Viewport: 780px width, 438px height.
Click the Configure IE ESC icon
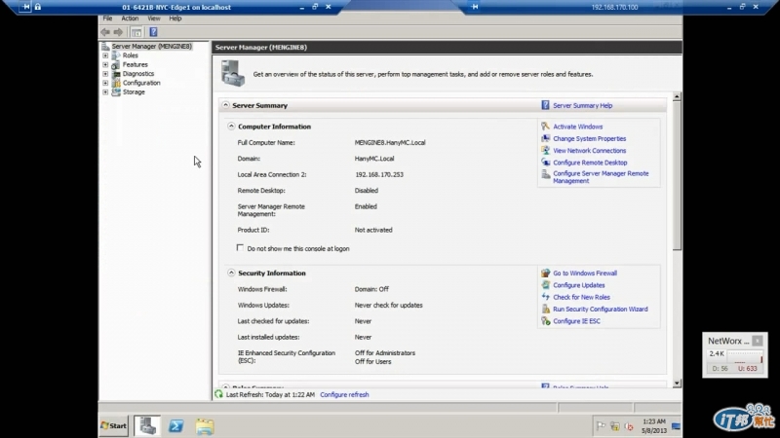(x=546, y=321)
